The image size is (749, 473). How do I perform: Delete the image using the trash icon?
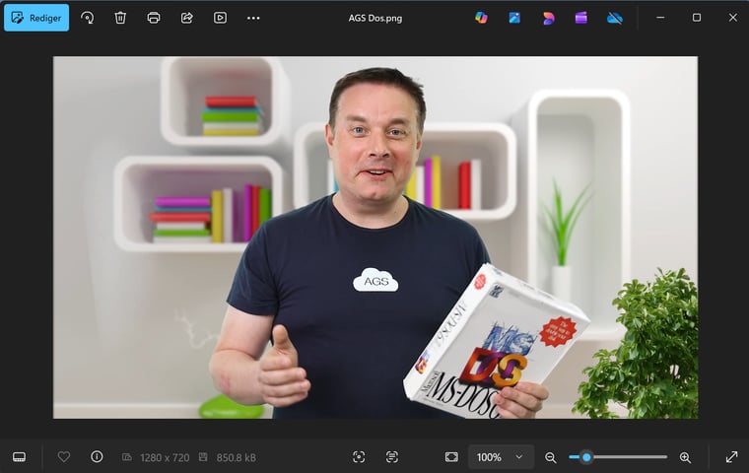coord(120,18)
